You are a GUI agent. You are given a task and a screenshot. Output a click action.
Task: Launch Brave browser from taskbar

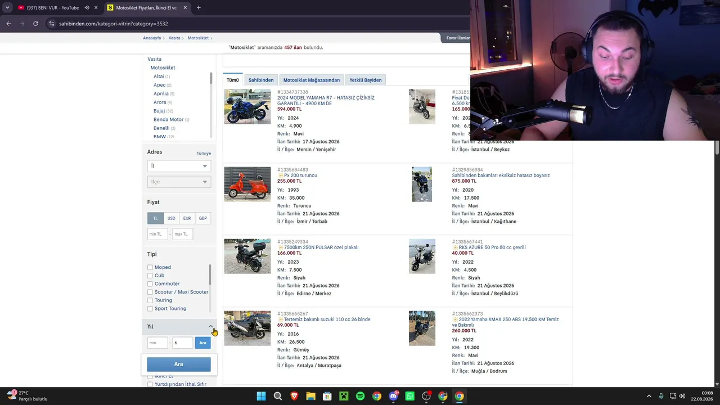point(294,396)
